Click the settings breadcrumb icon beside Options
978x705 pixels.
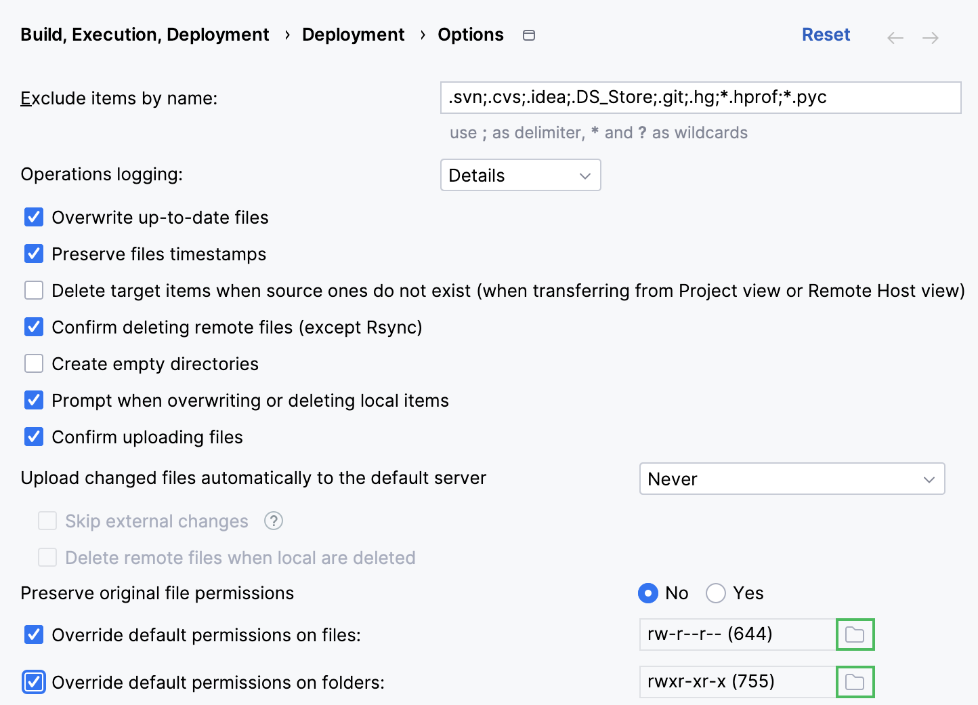click(529, 35)
